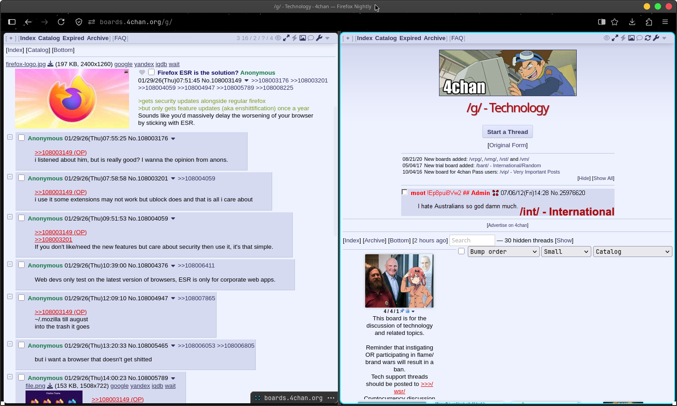Toggle the Firefox sidebar icon
677x406 pixels.
pos(12,22)
